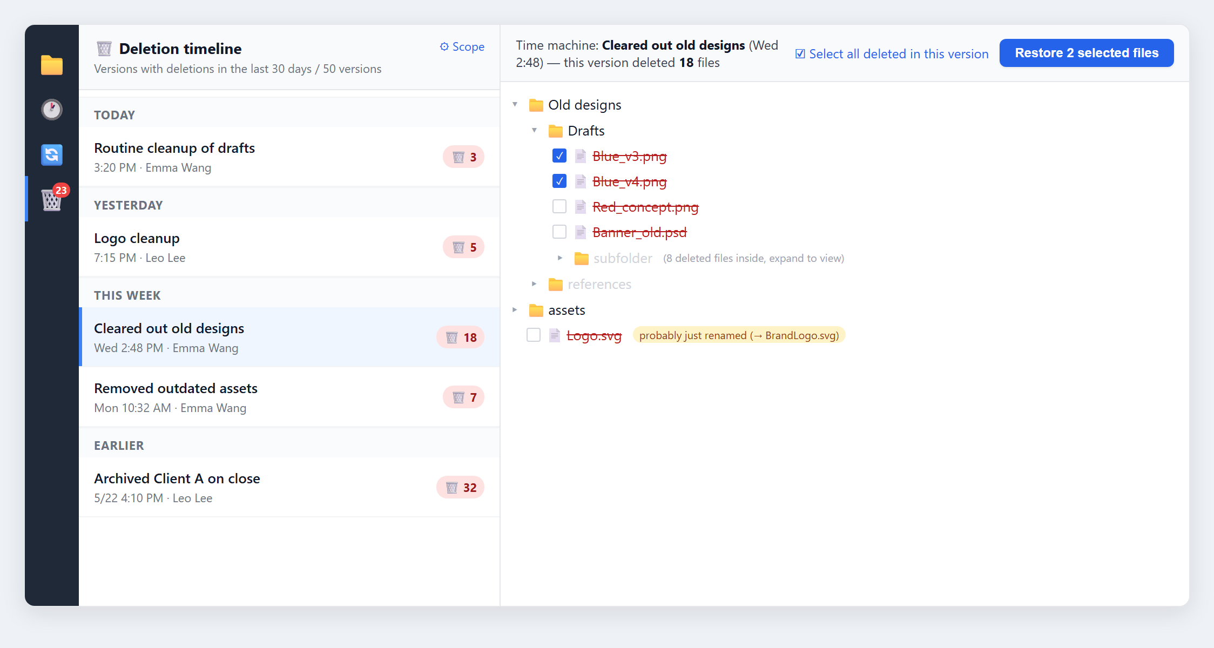Click the Old designs folder label
Image resolution: width=1214 pixels, height=648 pixels.
(585, 105)
